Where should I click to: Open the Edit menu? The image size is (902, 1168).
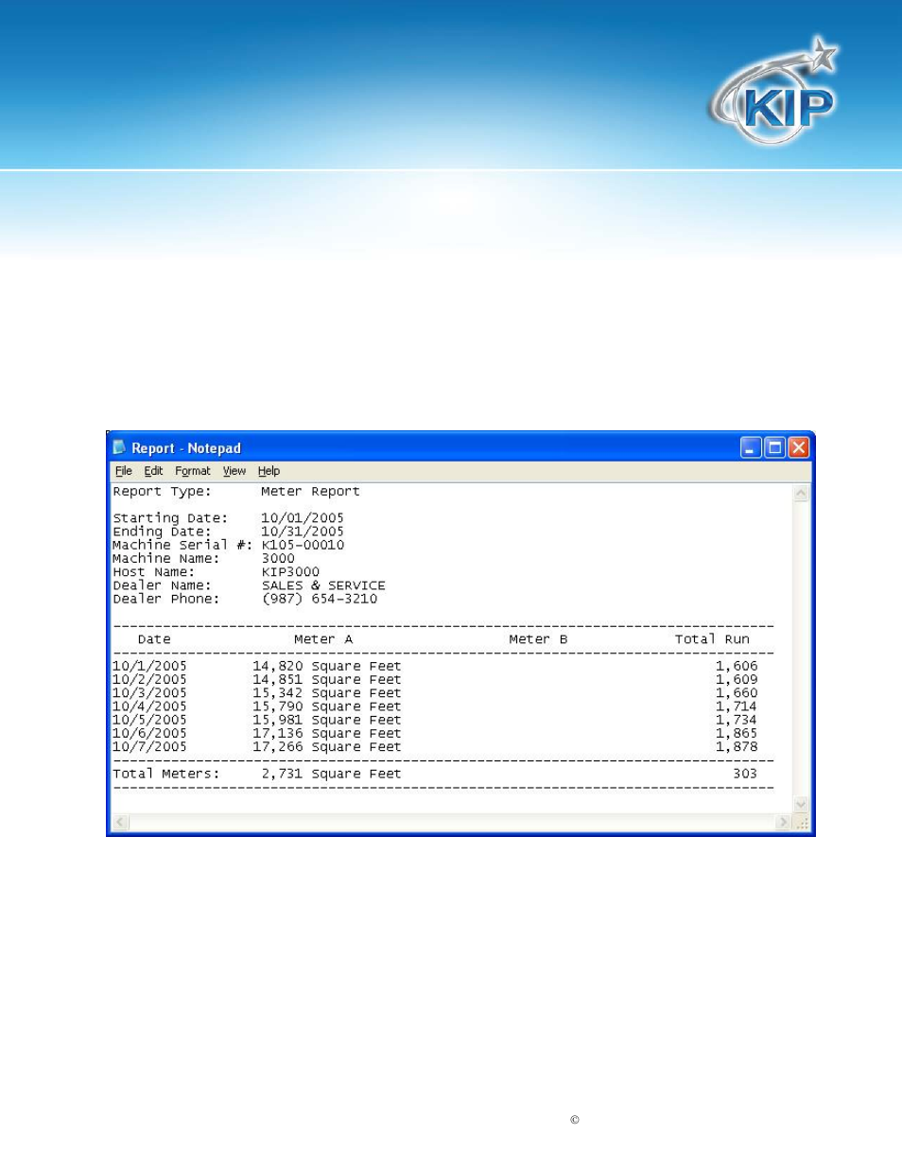pyautogui.click(x=153, y=471)
